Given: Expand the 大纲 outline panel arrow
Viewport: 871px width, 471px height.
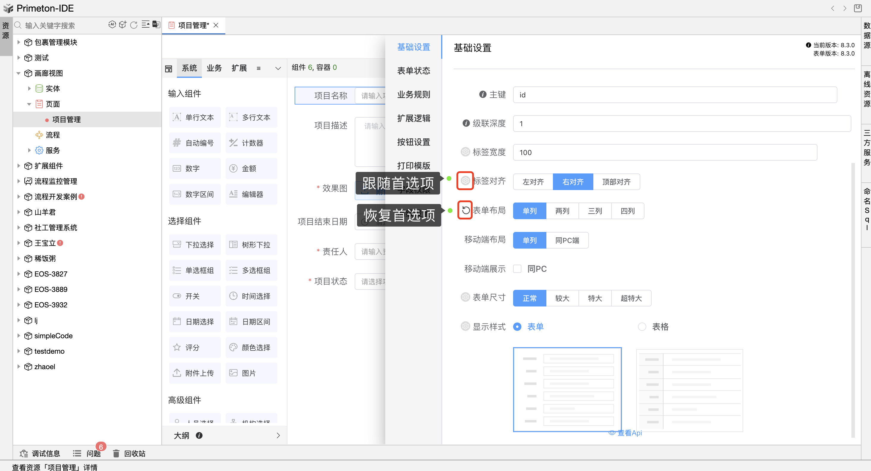Looking at the screenshot, I should coord(278,436).
